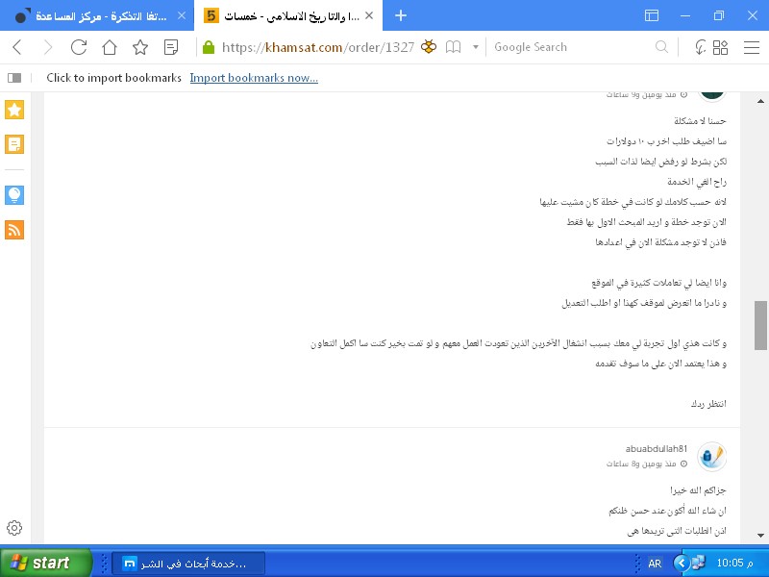Open the undo-closed-tab arrow icon
Screen dimensions: 769x577
[701, 47]
